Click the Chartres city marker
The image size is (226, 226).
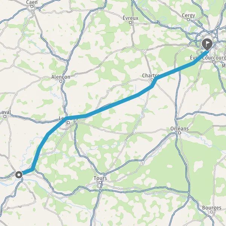[152, 80]
